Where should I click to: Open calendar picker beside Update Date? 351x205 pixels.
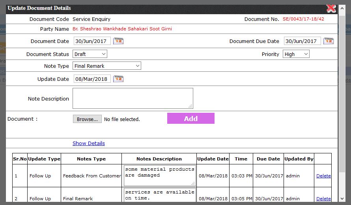click(118, 79)
